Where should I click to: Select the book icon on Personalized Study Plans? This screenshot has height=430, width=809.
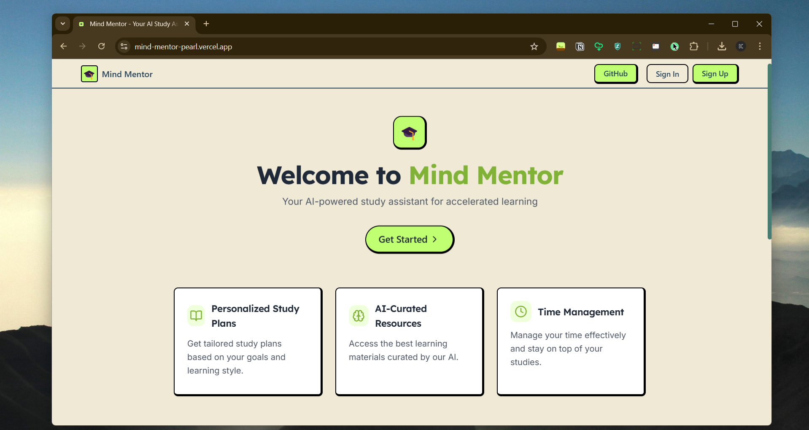[x=195, y=316]
